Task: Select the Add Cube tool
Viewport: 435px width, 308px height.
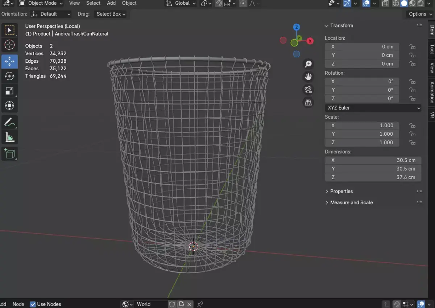Action: click(x=9, y=154)
